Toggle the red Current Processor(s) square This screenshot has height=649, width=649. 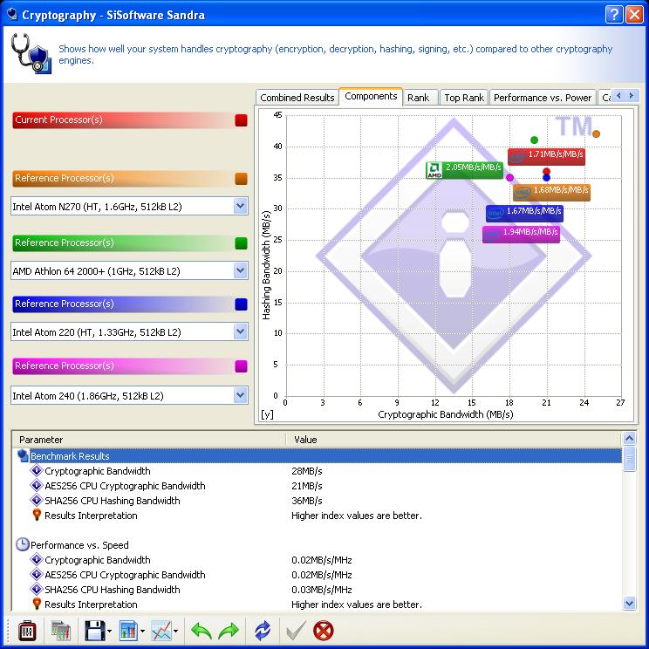[x=241, y=120]
